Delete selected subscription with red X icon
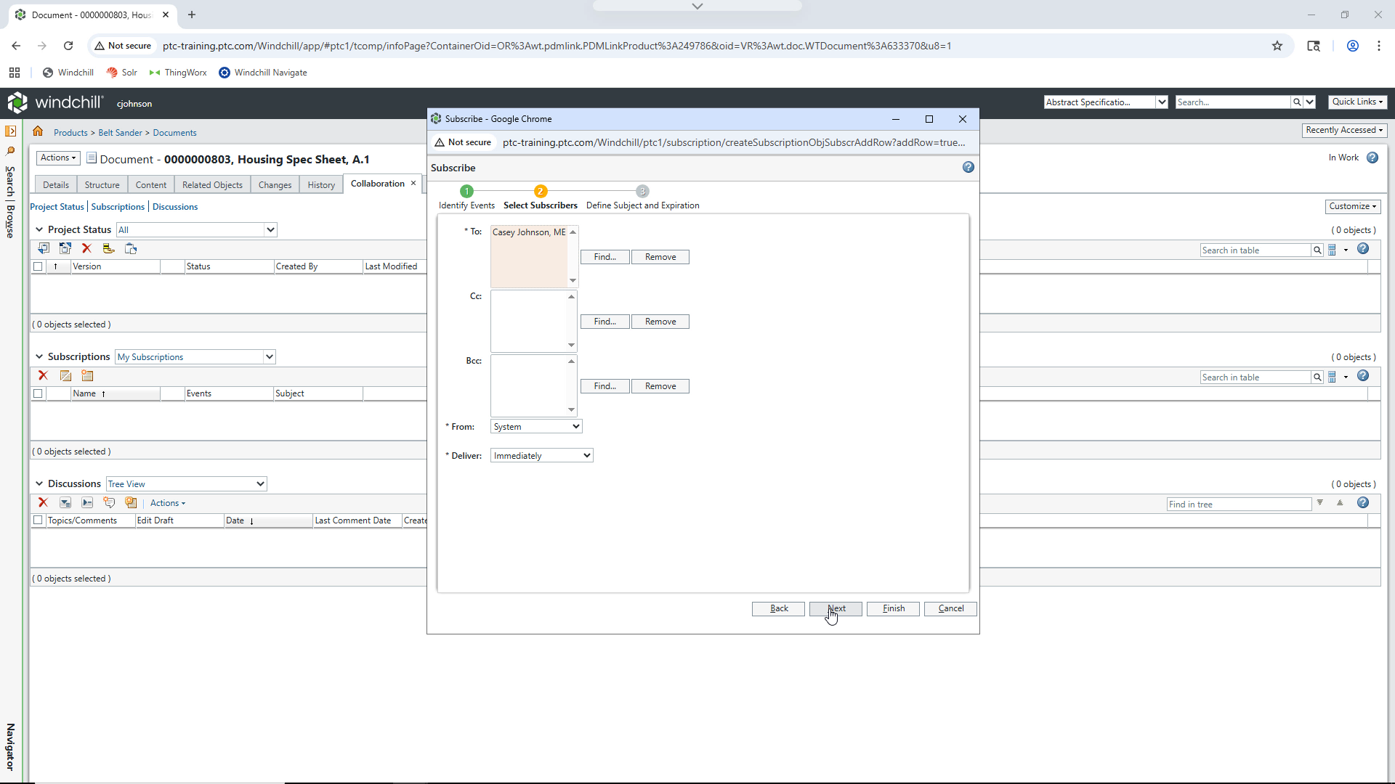 click(x=43, y=375)
